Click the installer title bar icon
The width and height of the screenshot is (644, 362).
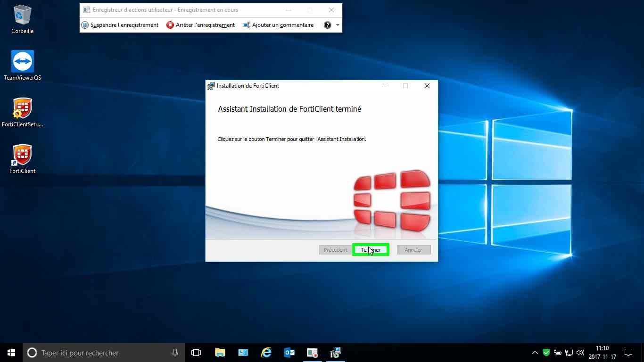tap(211, 86)
